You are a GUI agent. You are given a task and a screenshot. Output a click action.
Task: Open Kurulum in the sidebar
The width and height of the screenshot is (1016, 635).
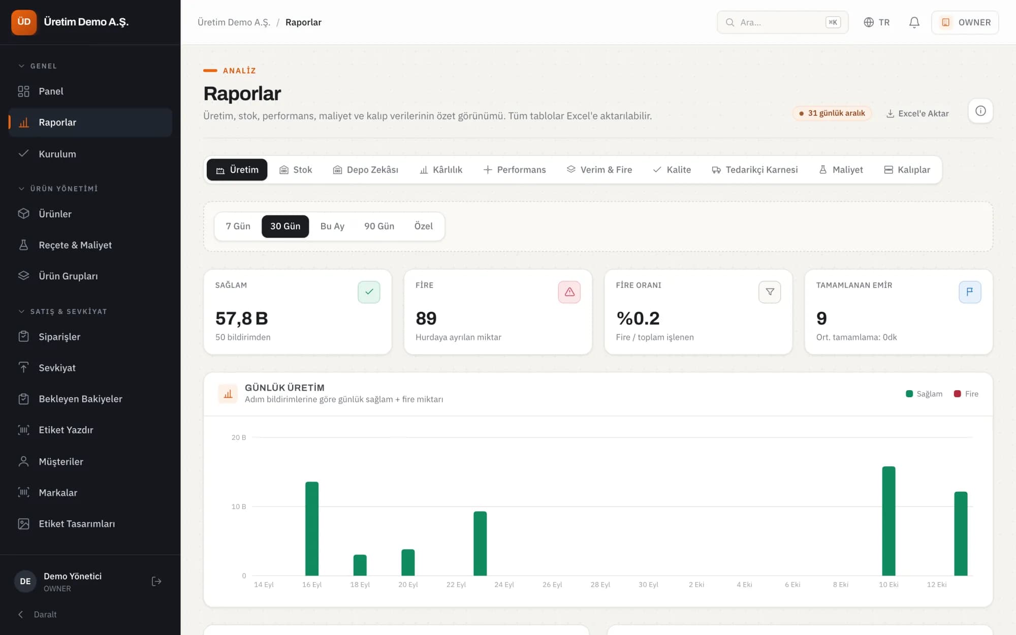(x=90, y=154)
